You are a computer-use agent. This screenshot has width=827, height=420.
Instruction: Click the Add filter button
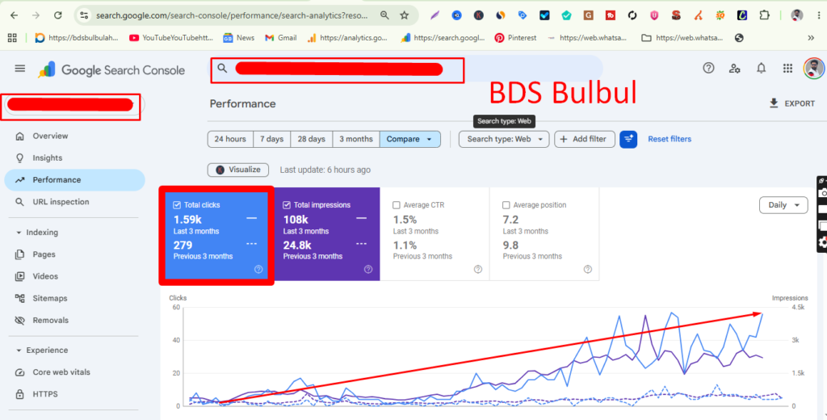coord(585,139)
